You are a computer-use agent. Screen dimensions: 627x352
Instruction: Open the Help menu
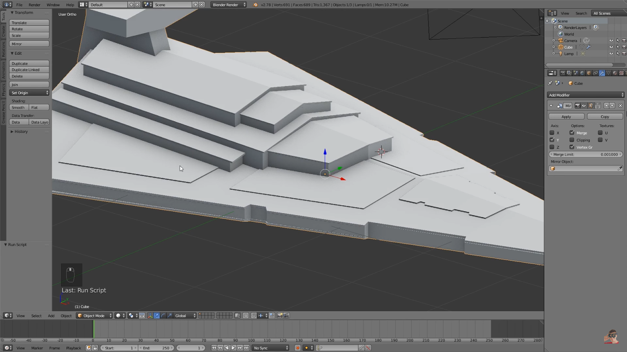click(70, 5)
